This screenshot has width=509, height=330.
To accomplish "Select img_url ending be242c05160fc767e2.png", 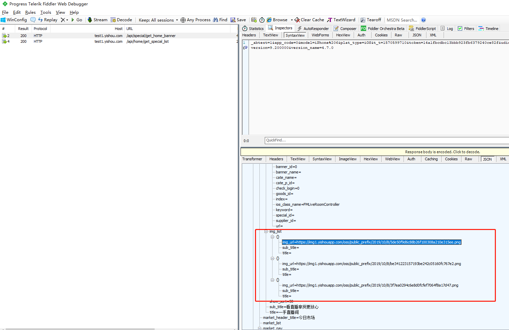I will point(372,264).
